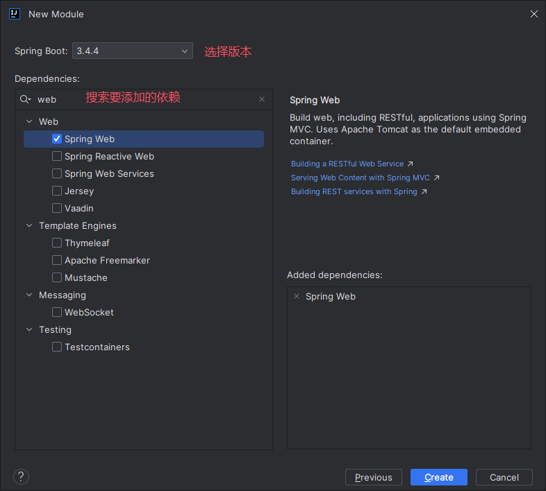Uncheck the Spring Web checkbox

pos(57,139)
